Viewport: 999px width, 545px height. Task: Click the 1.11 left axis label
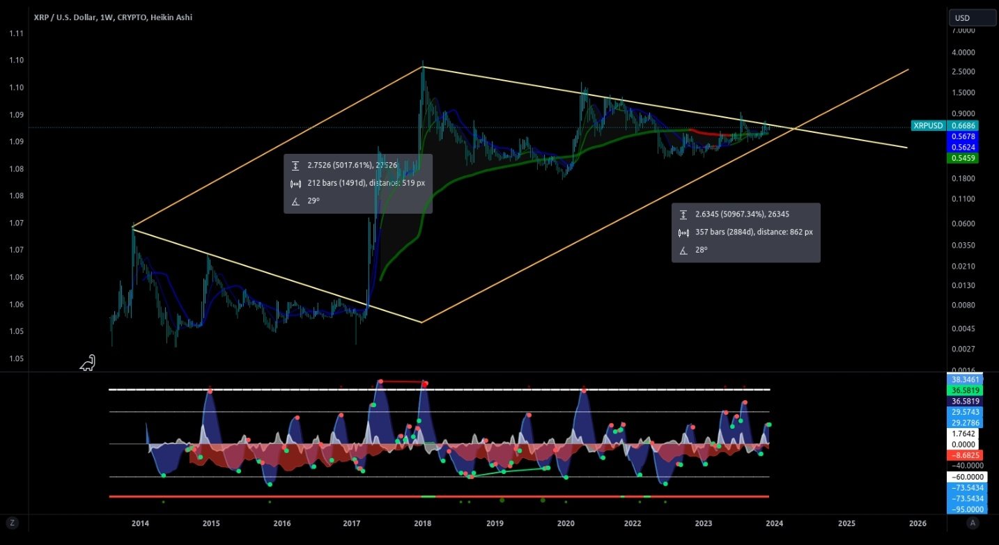(17, 33)
